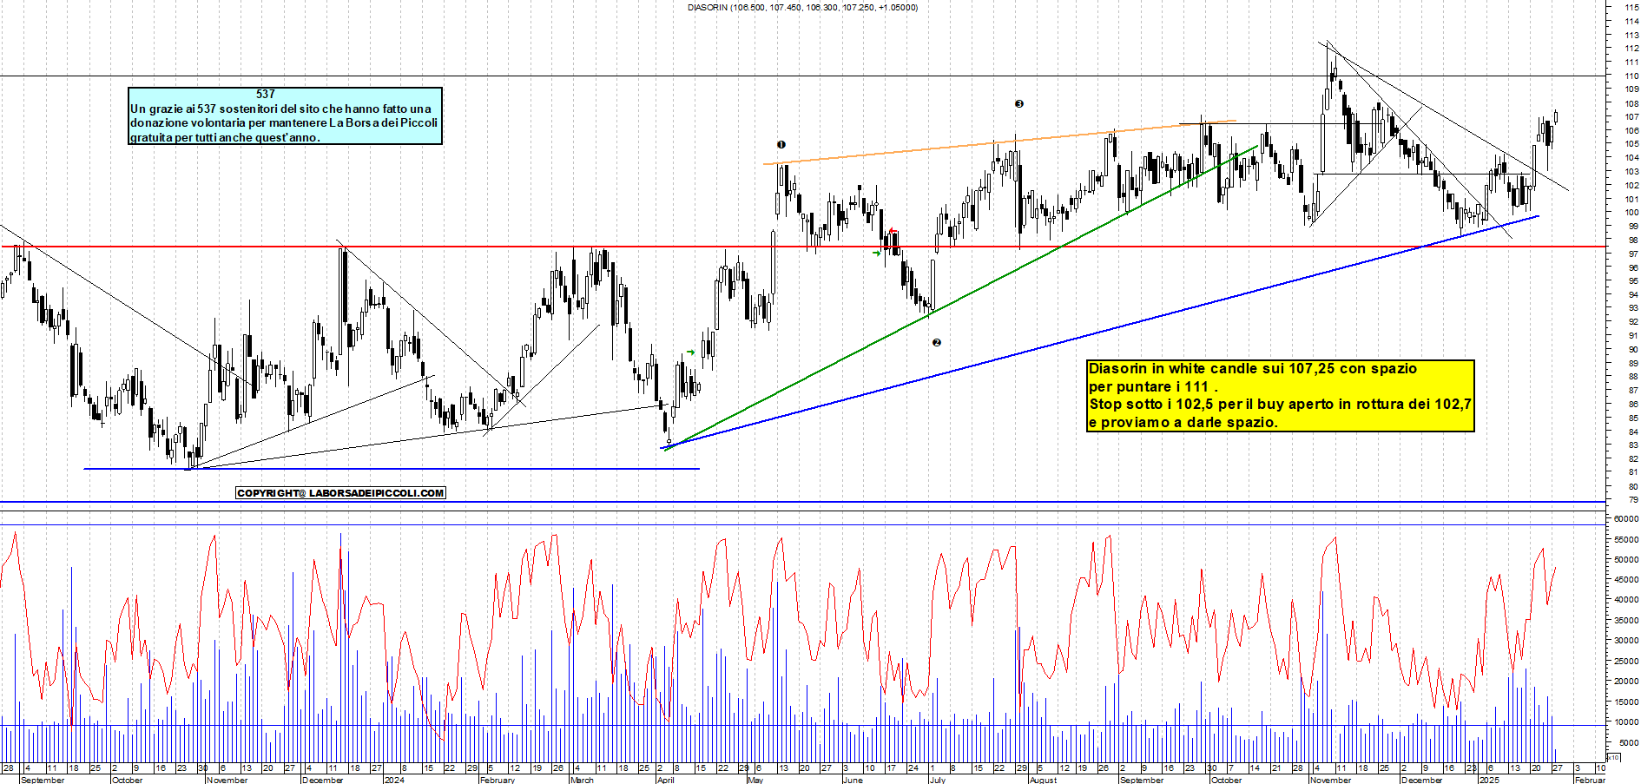Click the 'August' month label
Screen dimensions: 1641x784
1044,780
